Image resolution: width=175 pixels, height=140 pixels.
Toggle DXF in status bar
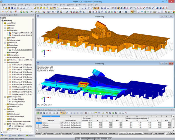(110, 138)
